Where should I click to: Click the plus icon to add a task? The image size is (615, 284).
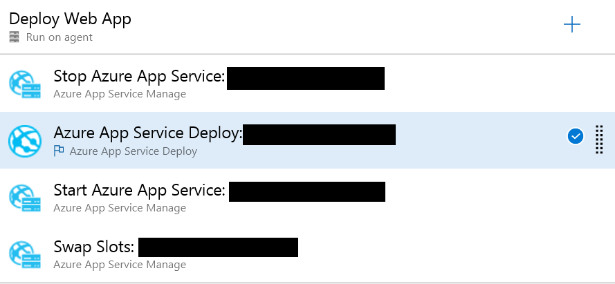[572, 25]
